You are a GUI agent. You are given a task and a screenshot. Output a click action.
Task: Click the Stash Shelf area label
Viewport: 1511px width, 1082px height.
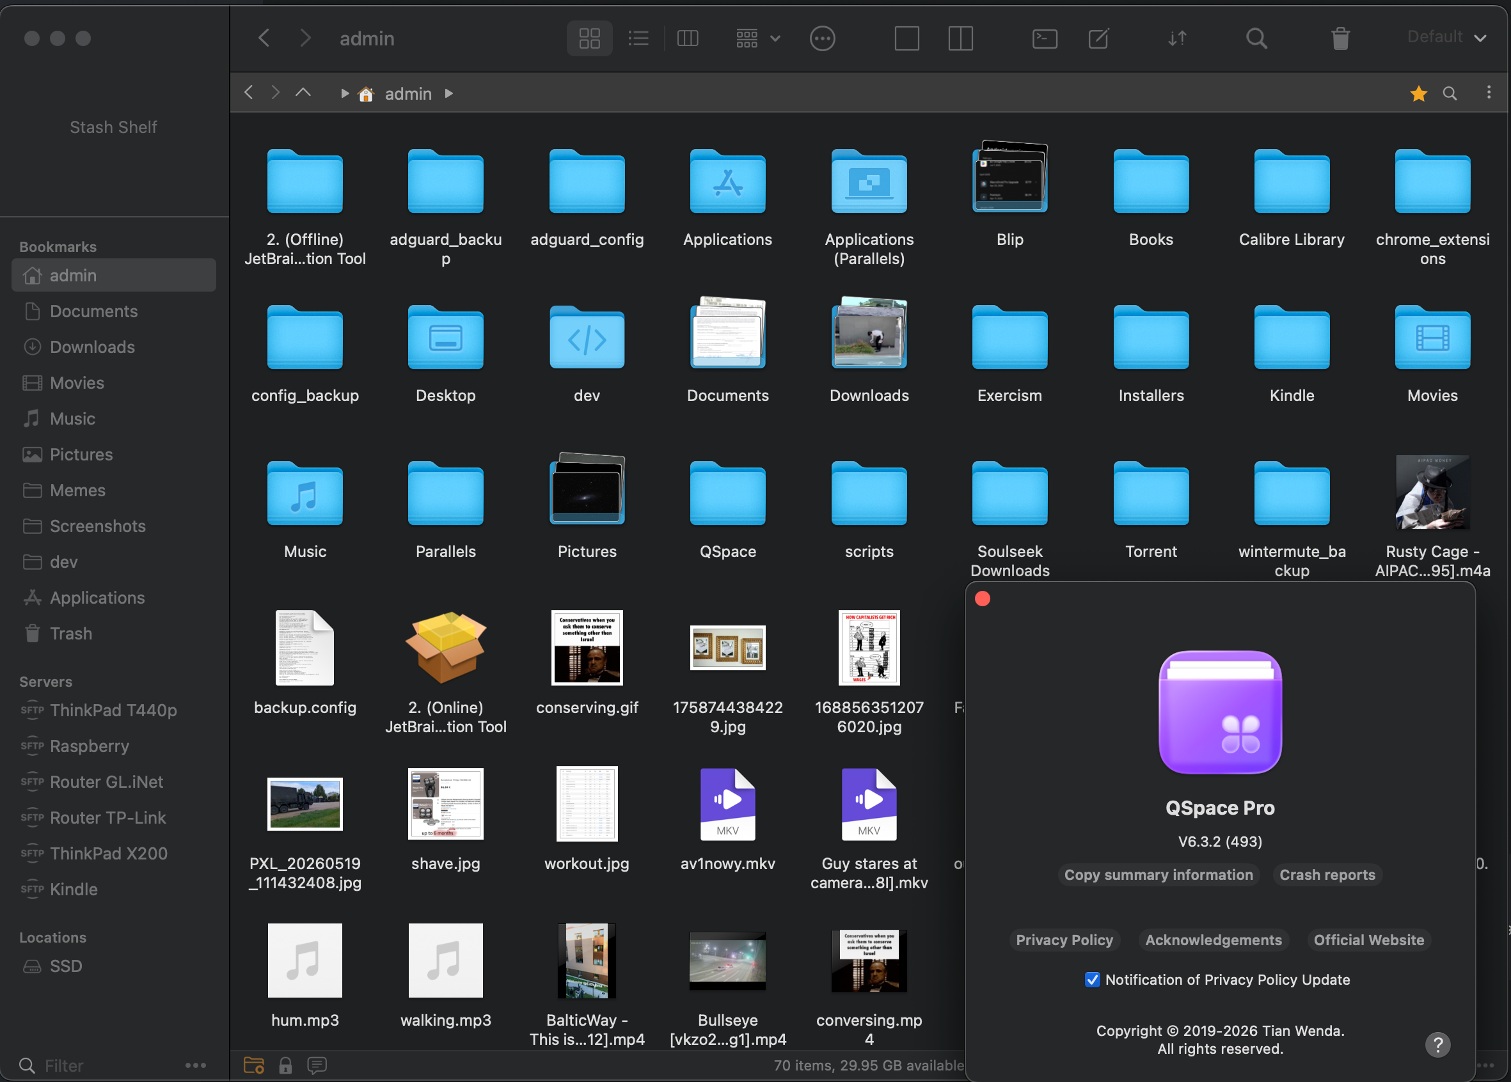click(114, 127)
